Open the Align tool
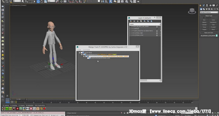 tap(106, 1)
